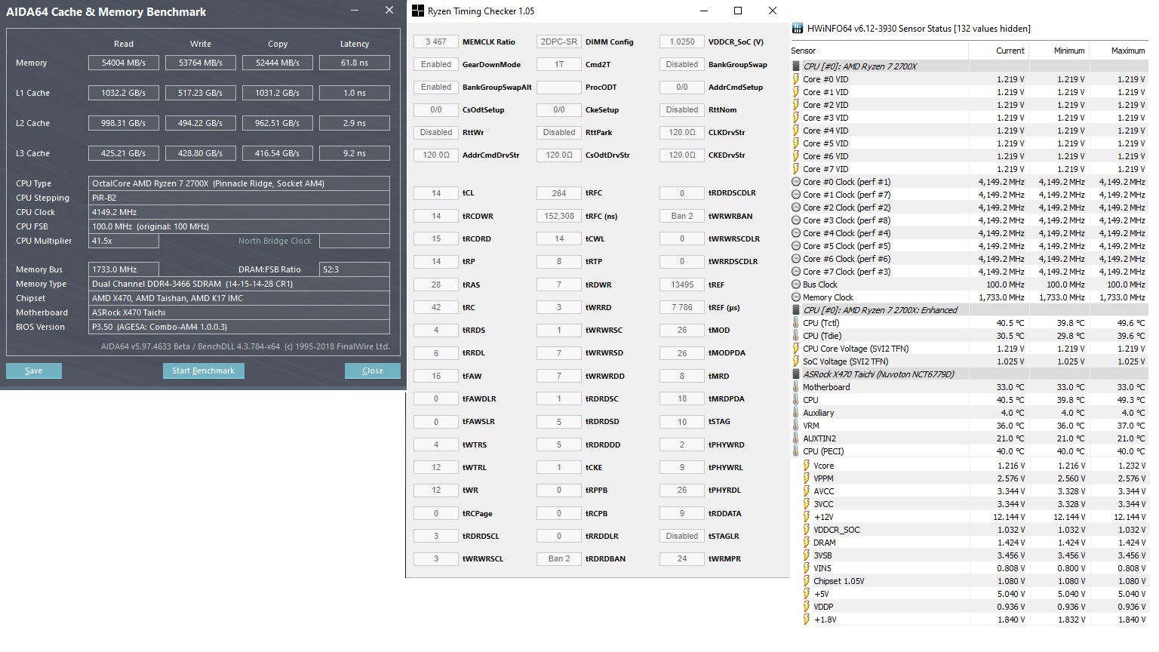
Task: Select the thermometer icon beside CPU (PECI)
Action: [796, 451]
